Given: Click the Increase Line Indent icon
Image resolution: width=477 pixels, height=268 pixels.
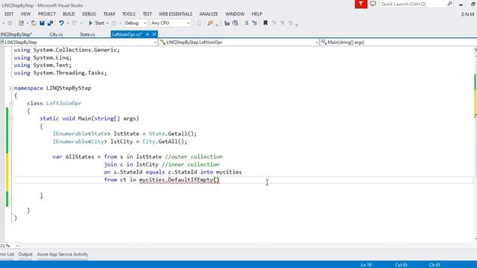Looking at the screenshot, I should point(236,23).
